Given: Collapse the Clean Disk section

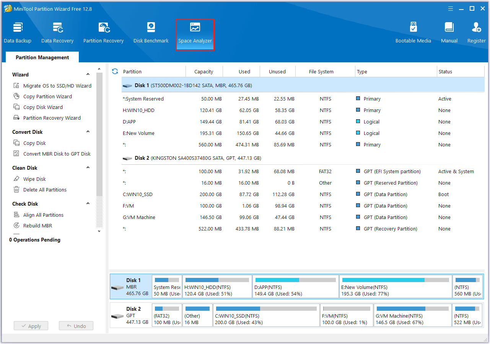Looking at the screenshot, I should pos(88,167).
